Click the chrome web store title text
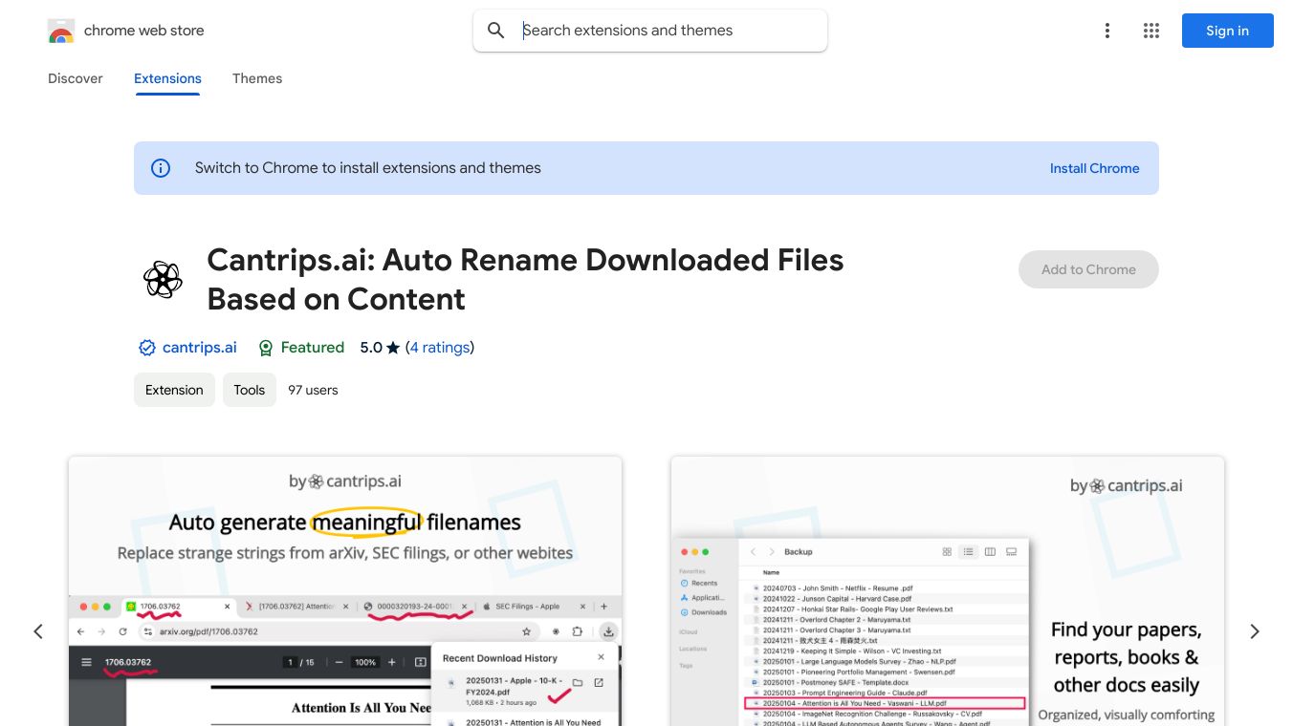The width and height of the screenshot is (1293, 726). pyautogui.click(x=144, y=31)
